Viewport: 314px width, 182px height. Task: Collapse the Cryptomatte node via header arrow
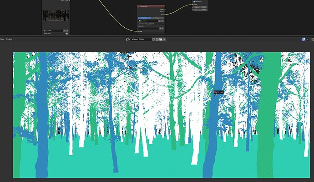[x=139, y=6]
